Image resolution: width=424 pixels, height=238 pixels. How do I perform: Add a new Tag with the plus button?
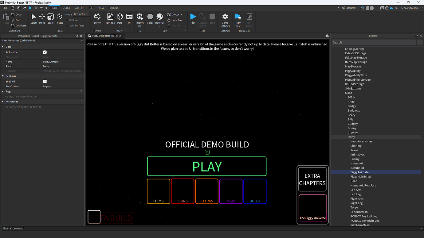point(81,91)
